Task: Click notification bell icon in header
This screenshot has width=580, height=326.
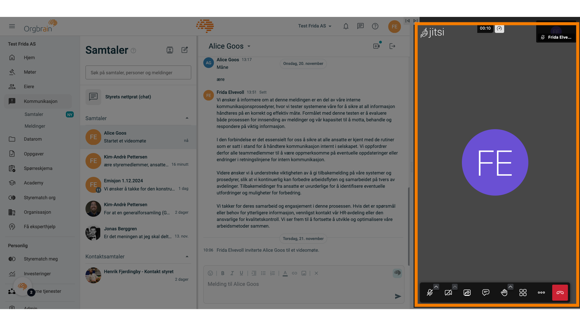Action: click(x=345, y=26)
